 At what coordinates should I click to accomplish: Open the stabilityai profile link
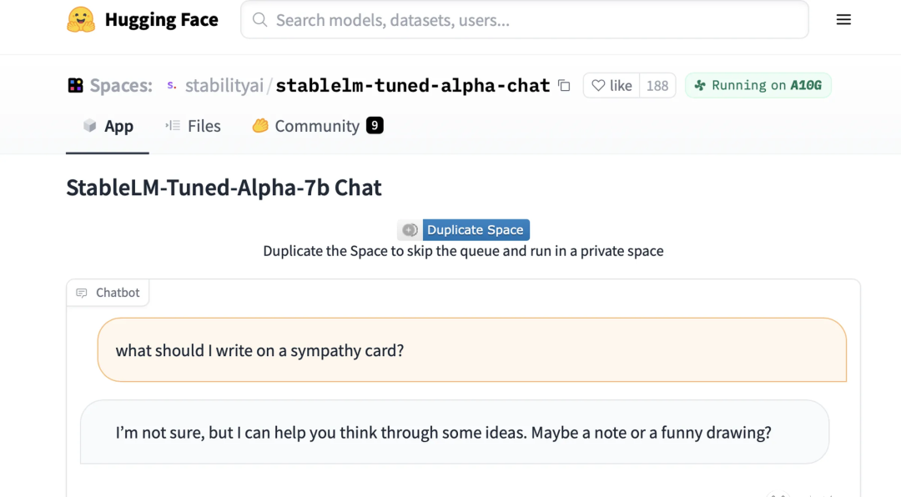[224, 86]
